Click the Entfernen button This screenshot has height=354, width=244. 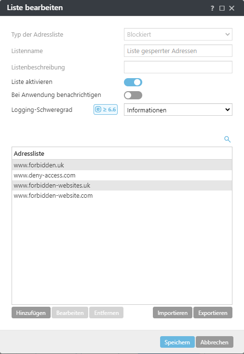click(x=106, y=313)
